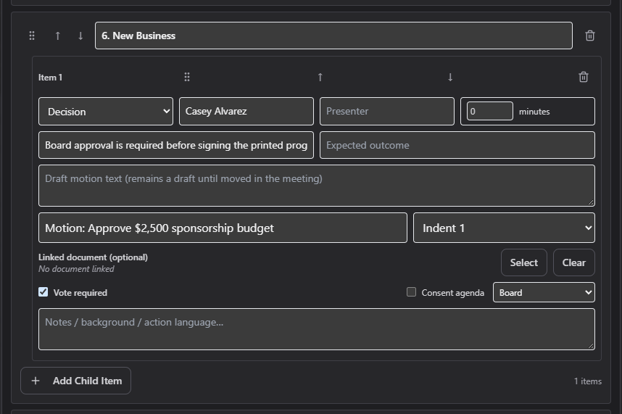Viewport: 622px width, 414px height.
Task: Click the 1 items count
Action: pos(587,381)
